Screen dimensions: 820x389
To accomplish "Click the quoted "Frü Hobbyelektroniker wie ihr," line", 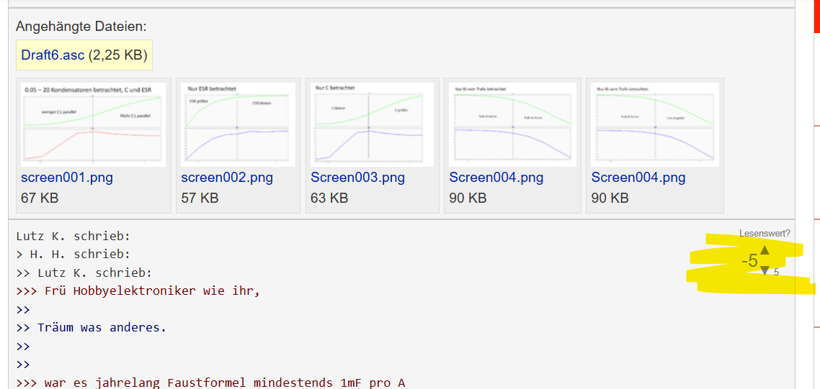I will (x=151, y=291).
